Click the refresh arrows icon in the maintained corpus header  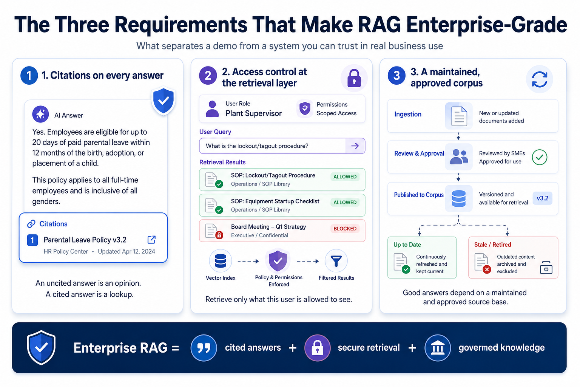tap(540, 79)
